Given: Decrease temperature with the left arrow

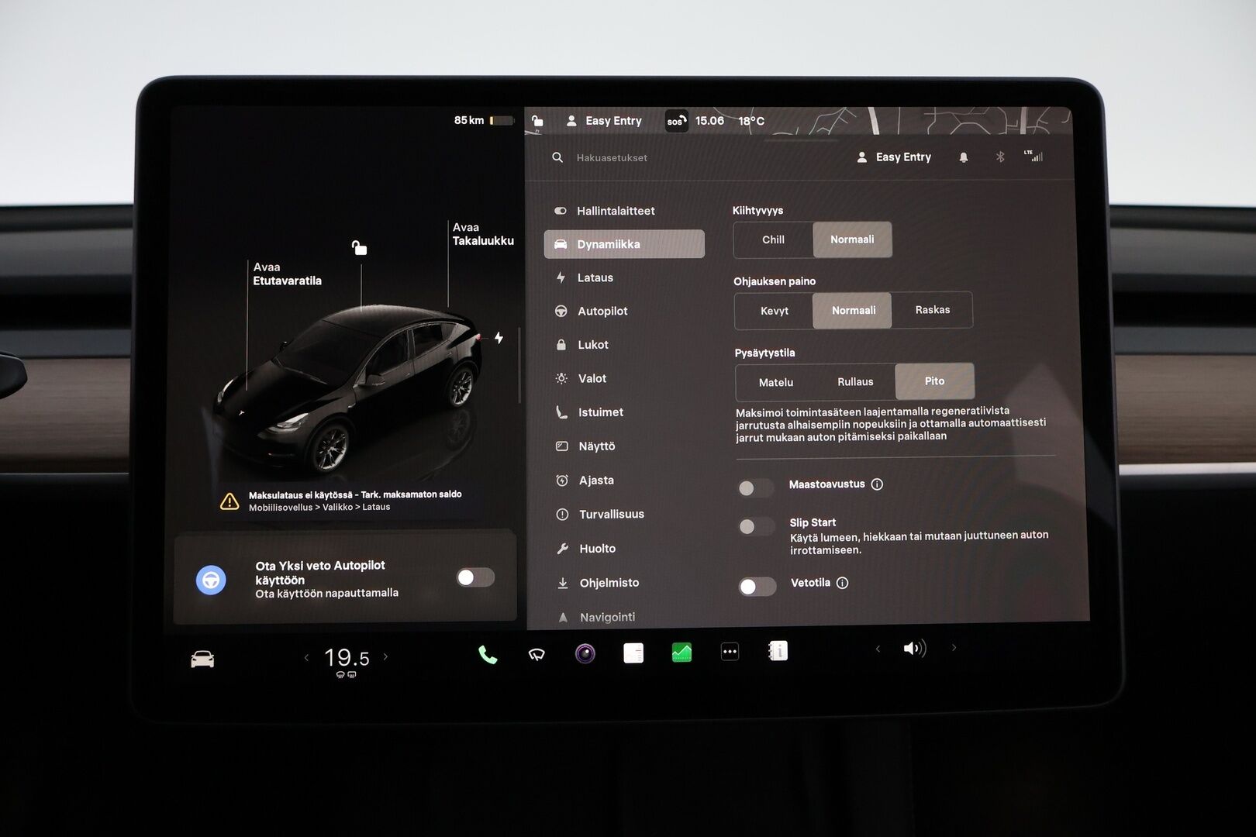Looking at the screenshot, I should tap(307, 658).
